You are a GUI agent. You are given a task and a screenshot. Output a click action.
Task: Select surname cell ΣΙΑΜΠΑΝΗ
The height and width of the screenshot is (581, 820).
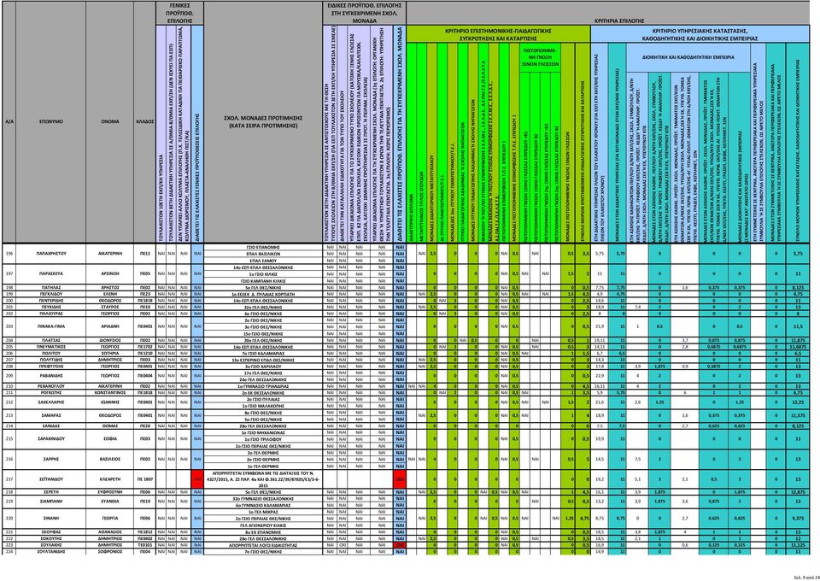(x=50, y=502)
